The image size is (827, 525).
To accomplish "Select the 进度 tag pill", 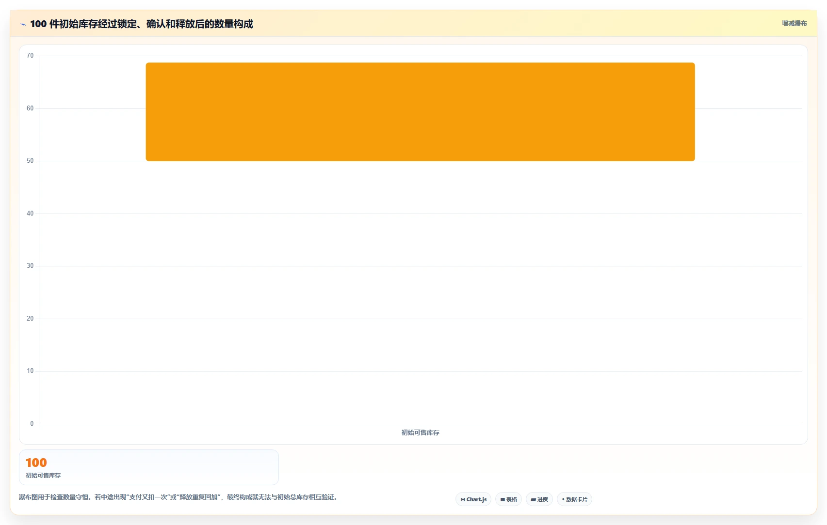I will pos(539,499).
